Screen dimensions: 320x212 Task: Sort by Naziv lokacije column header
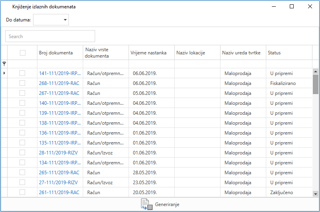coord(197,53)
